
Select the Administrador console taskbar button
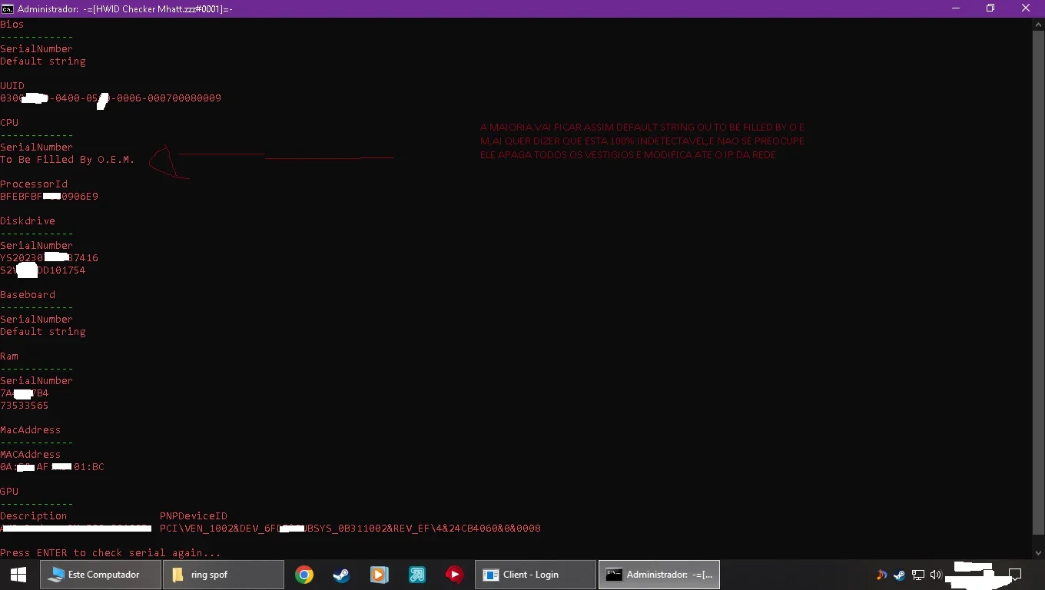coord(659,575)
